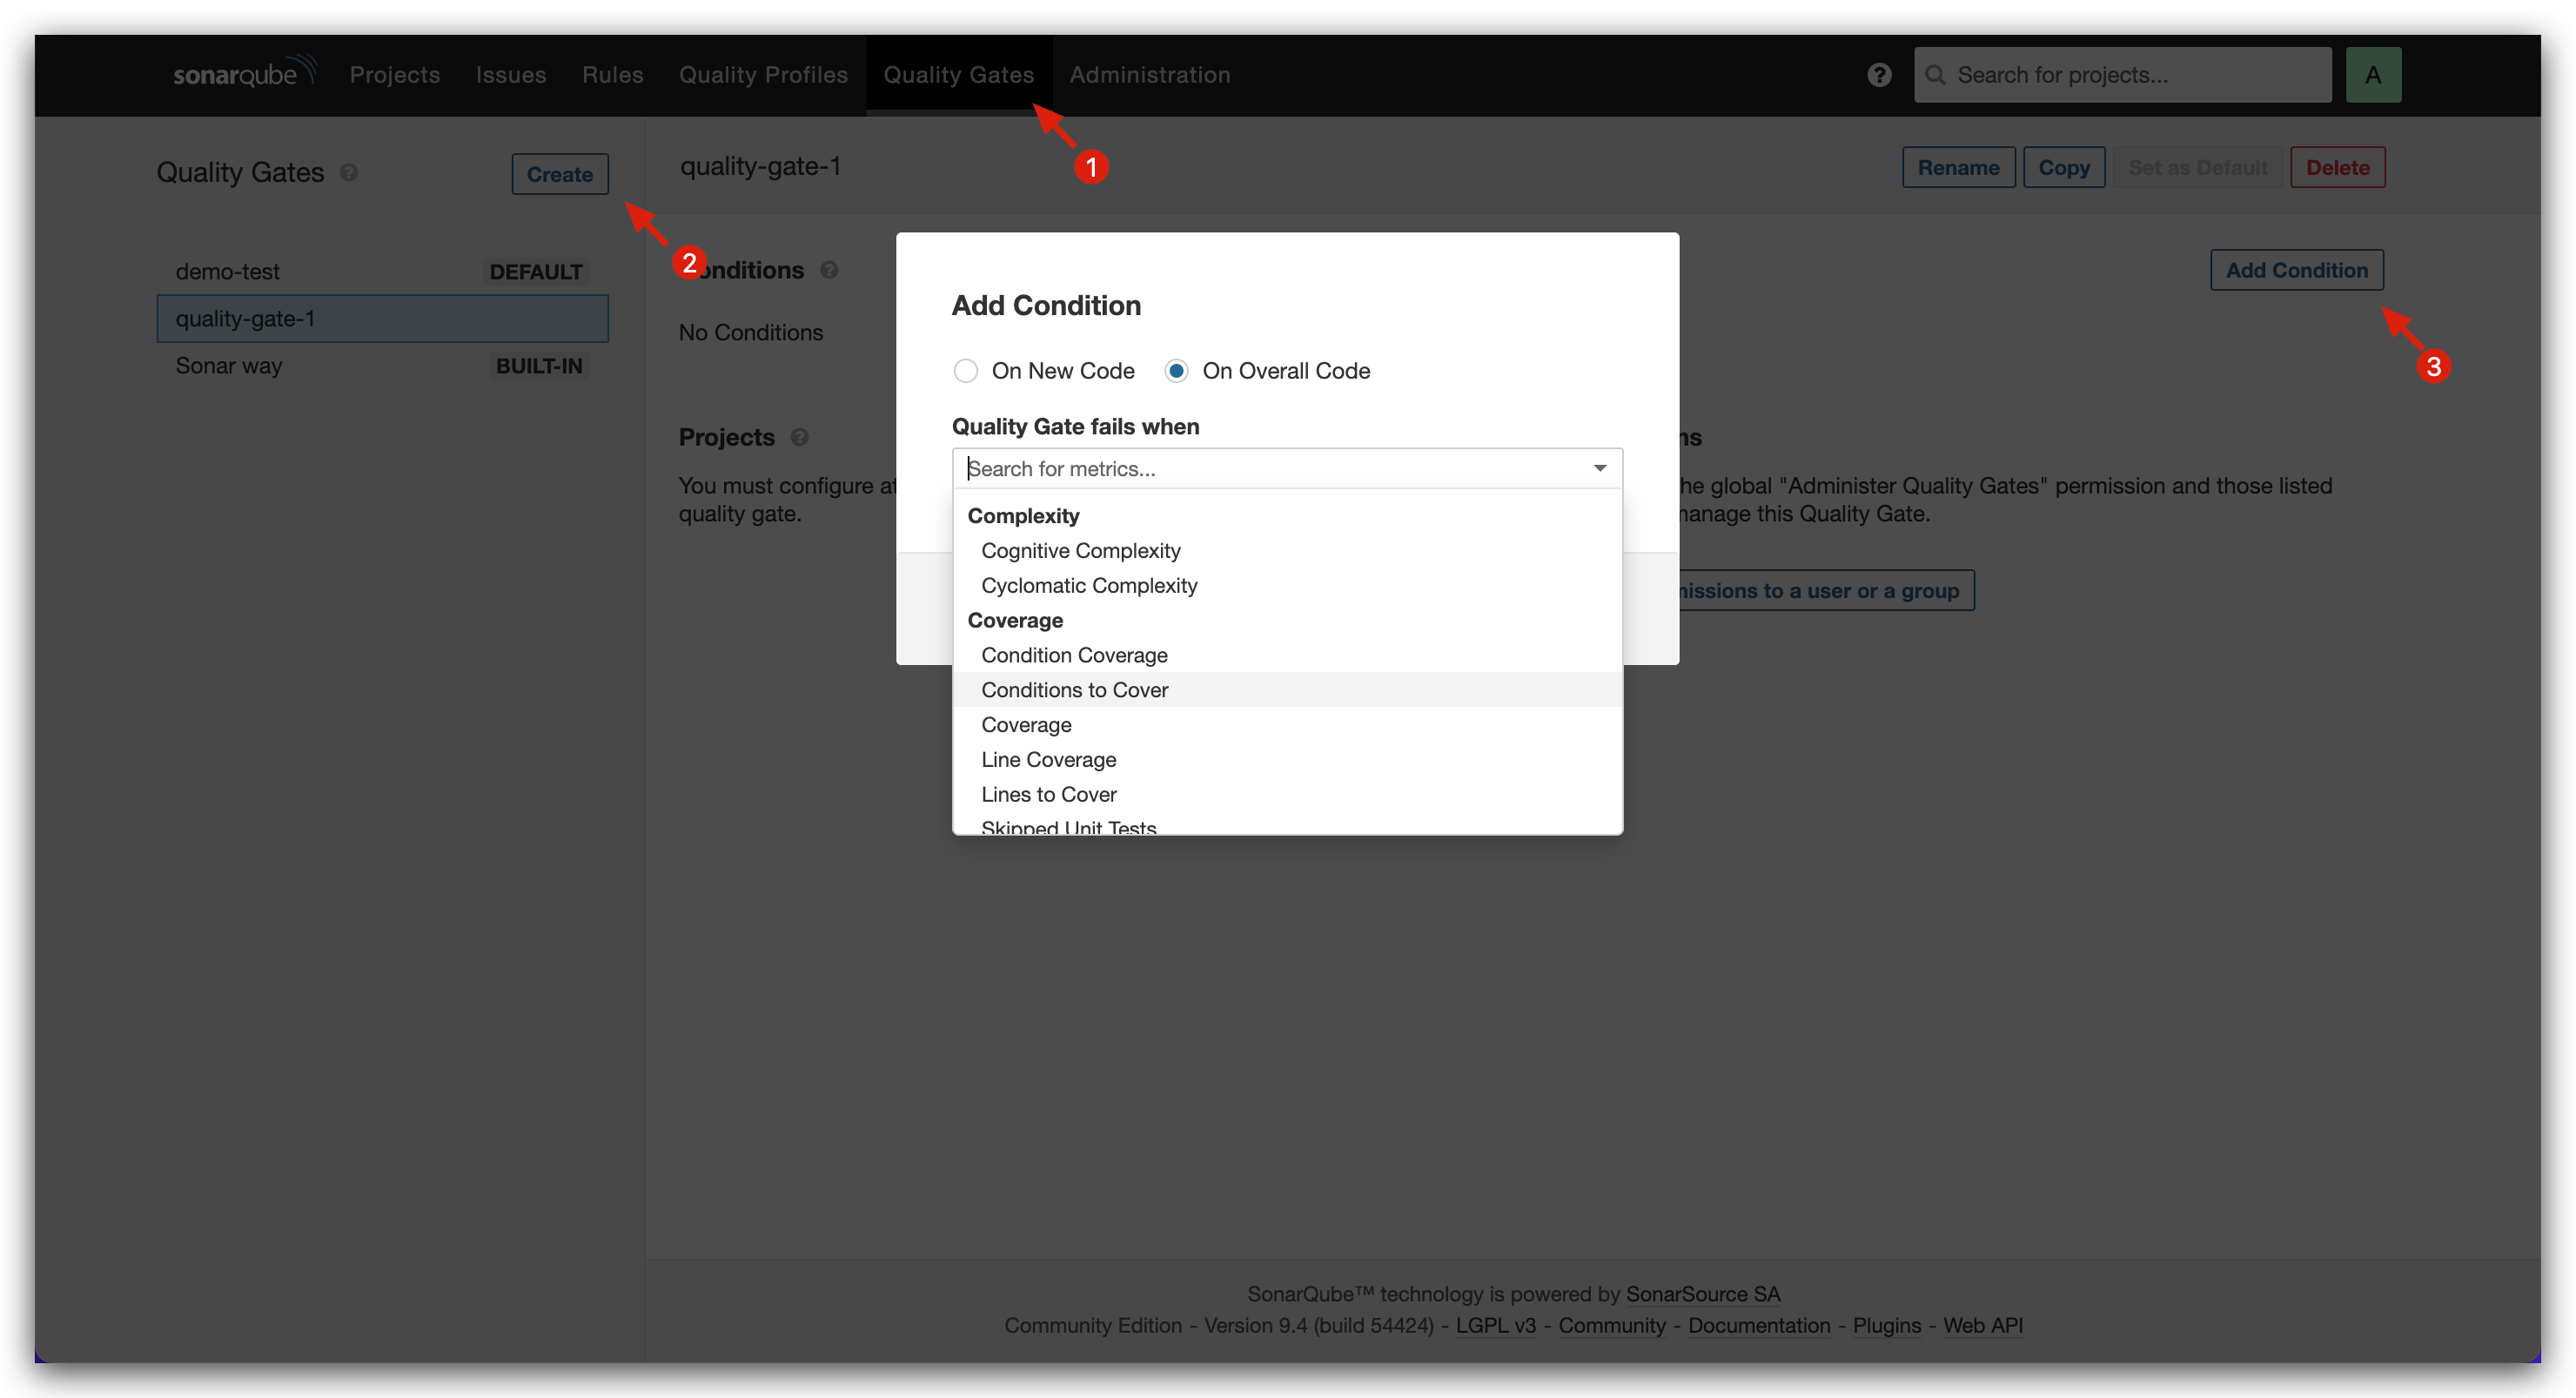Open the Issues nav item
Image resolution: width=2576 pixels, height=1398 pixels.
(x=510, y=75)
